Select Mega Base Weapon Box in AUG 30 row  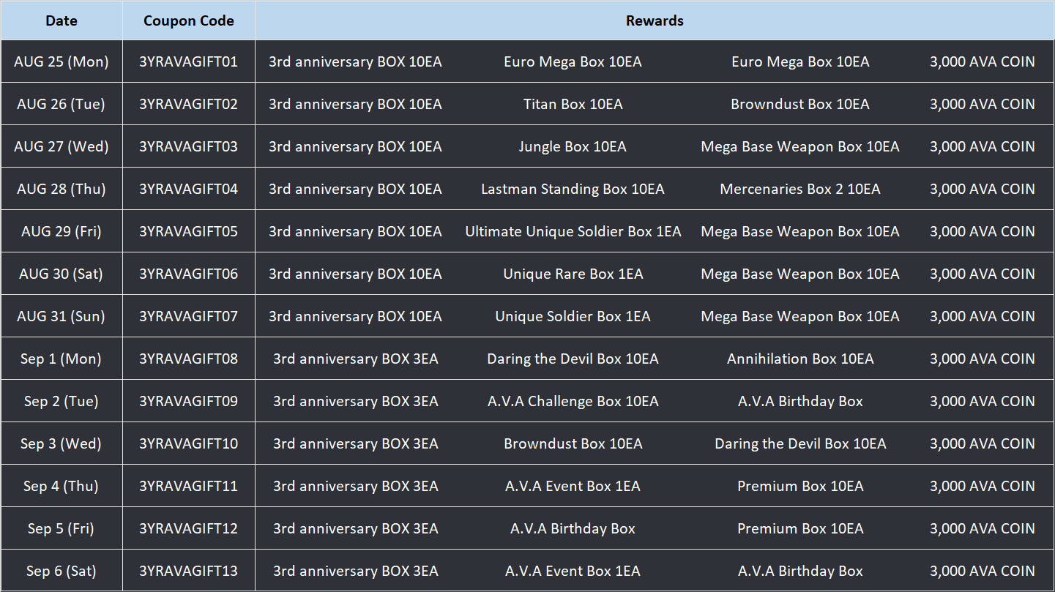tap(800, 274)
